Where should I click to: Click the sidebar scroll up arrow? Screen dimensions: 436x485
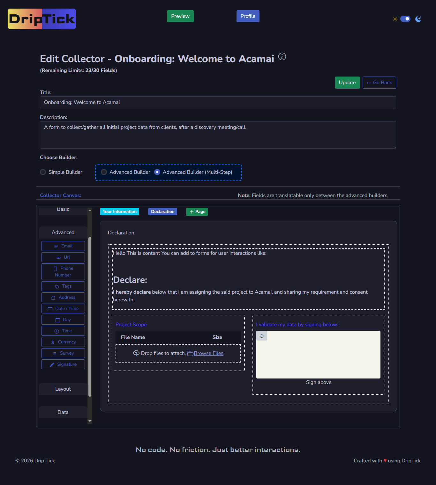(90, 210)
